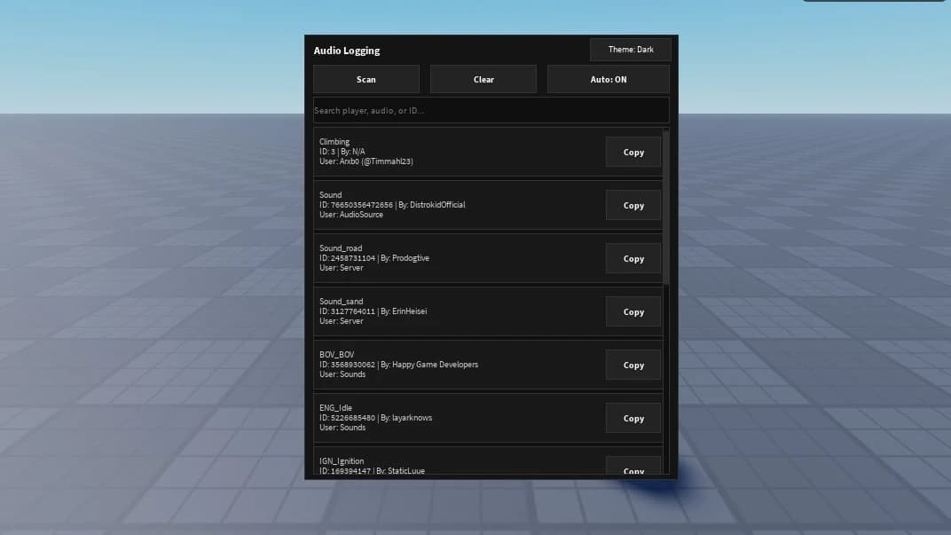Screen dimensions: 951x535
Task: Clear the audio log list
Action: coord(483,80)
